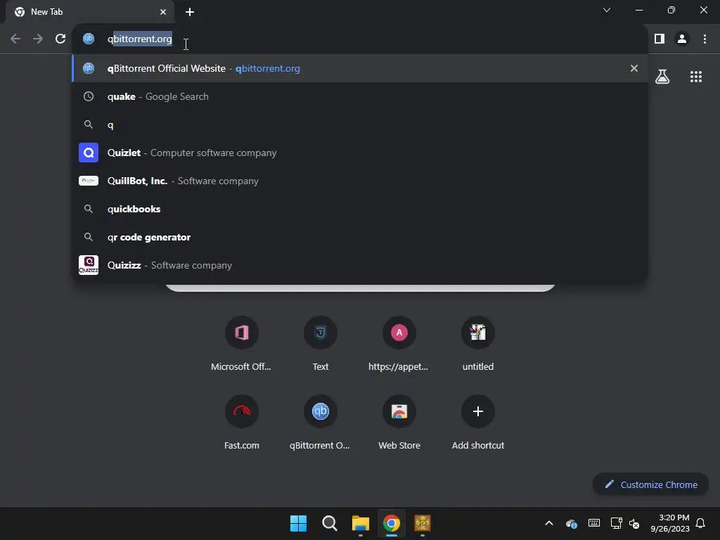This screenshot has width=720, height=540.
Task: Open the network and volume quick settings
Action: click(x=625, y=523)
